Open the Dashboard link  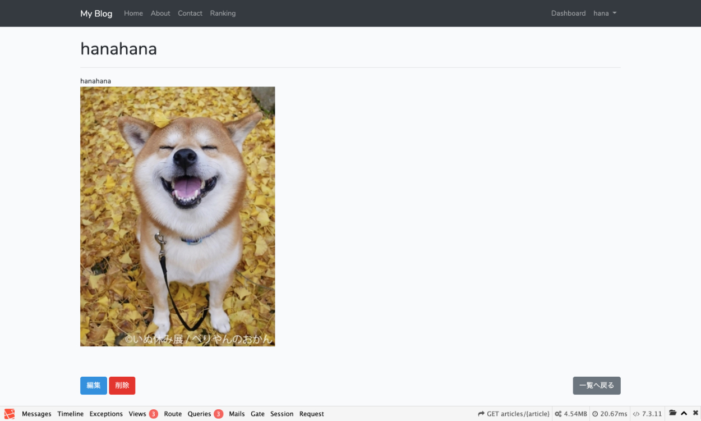[x=568, y=13]
